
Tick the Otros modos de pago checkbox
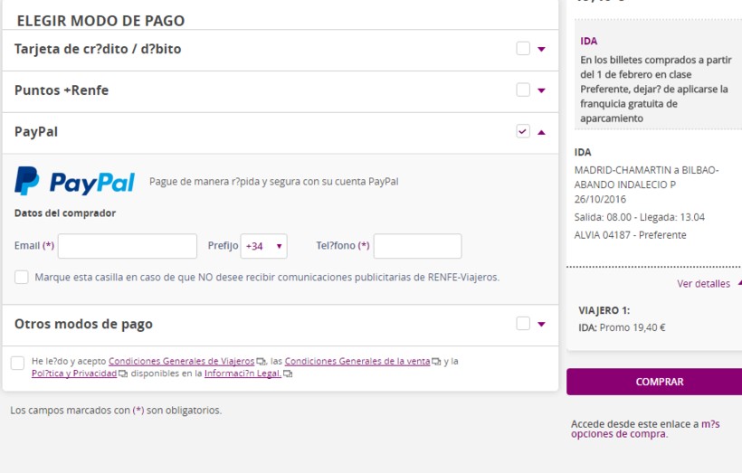coord(523,323)
